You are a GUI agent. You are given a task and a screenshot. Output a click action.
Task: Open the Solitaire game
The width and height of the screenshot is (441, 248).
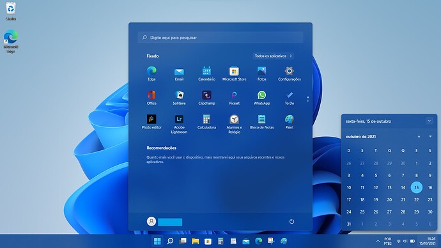click(x=179, y=98)
